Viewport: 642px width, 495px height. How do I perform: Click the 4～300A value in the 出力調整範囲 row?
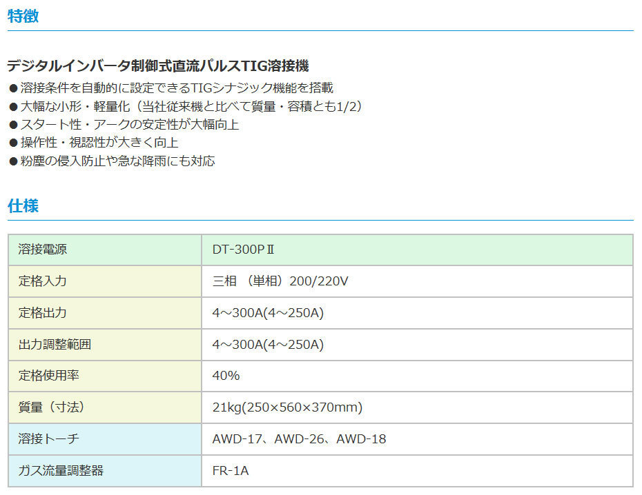tap(268, 345)
